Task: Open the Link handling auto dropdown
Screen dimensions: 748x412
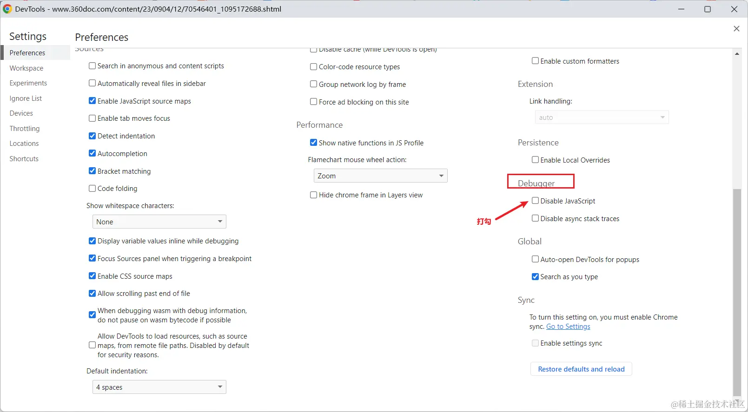Action: click(x=602, y=117)
